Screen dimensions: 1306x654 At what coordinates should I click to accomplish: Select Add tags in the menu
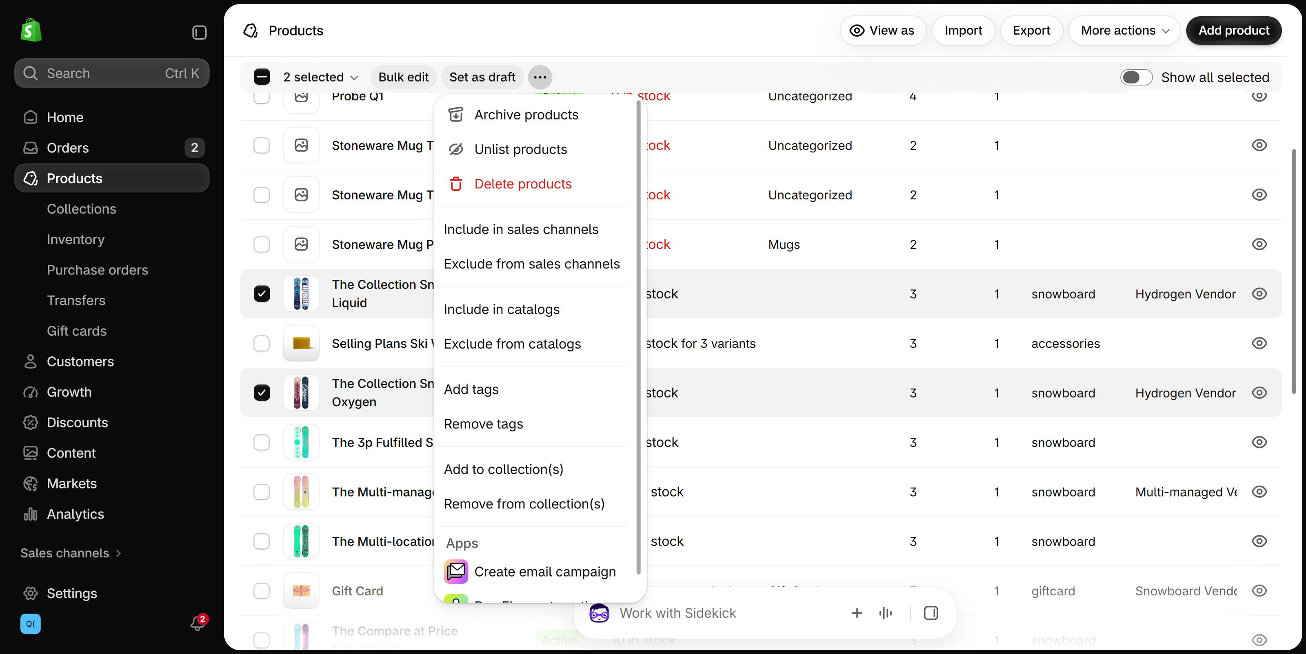(532, 389)
